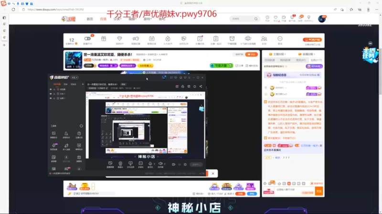382x214 pixels.
Task: Click the purple 成为钻粉 button
Action: click(x=314, y=66)
